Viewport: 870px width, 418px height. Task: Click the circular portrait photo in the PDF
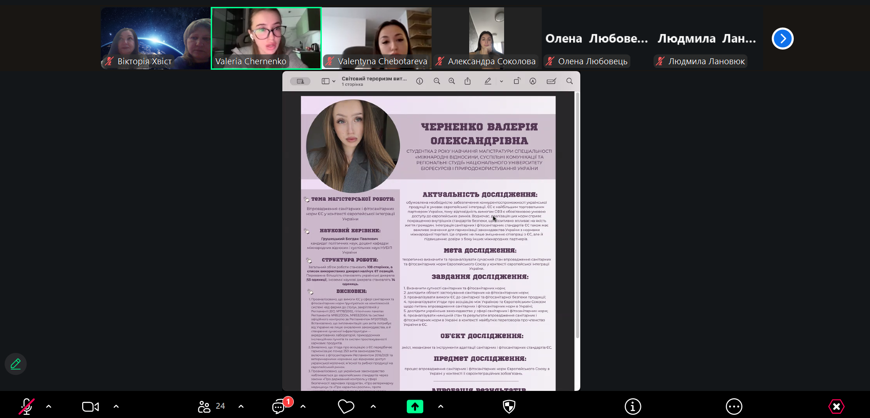coord(353,146)
